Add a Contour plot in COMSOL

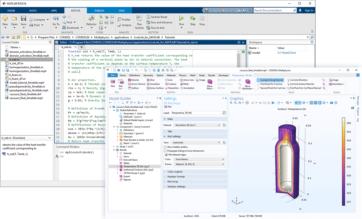pyautogui.click(x=170, y=84)
